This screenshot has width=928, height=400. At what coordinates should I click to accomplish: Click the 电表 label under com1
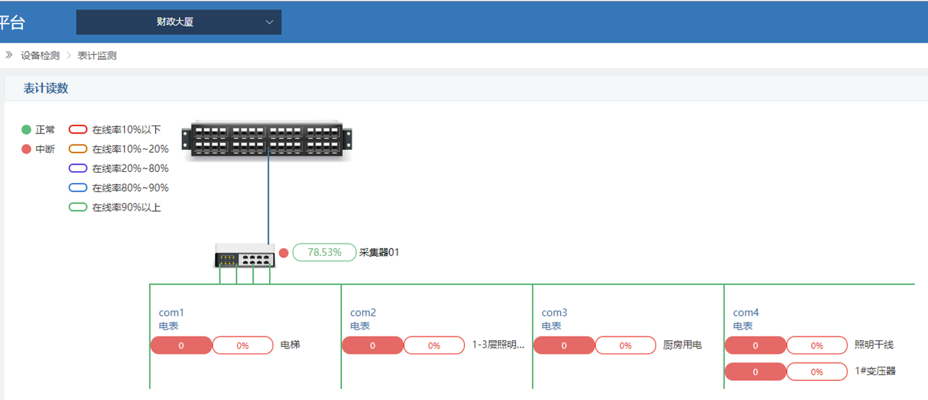coord(168,326)
